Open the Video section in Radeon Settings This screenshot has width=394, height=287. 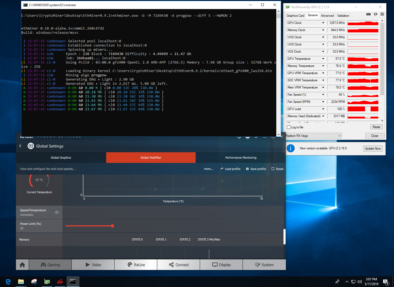click(x=93, y=265)
